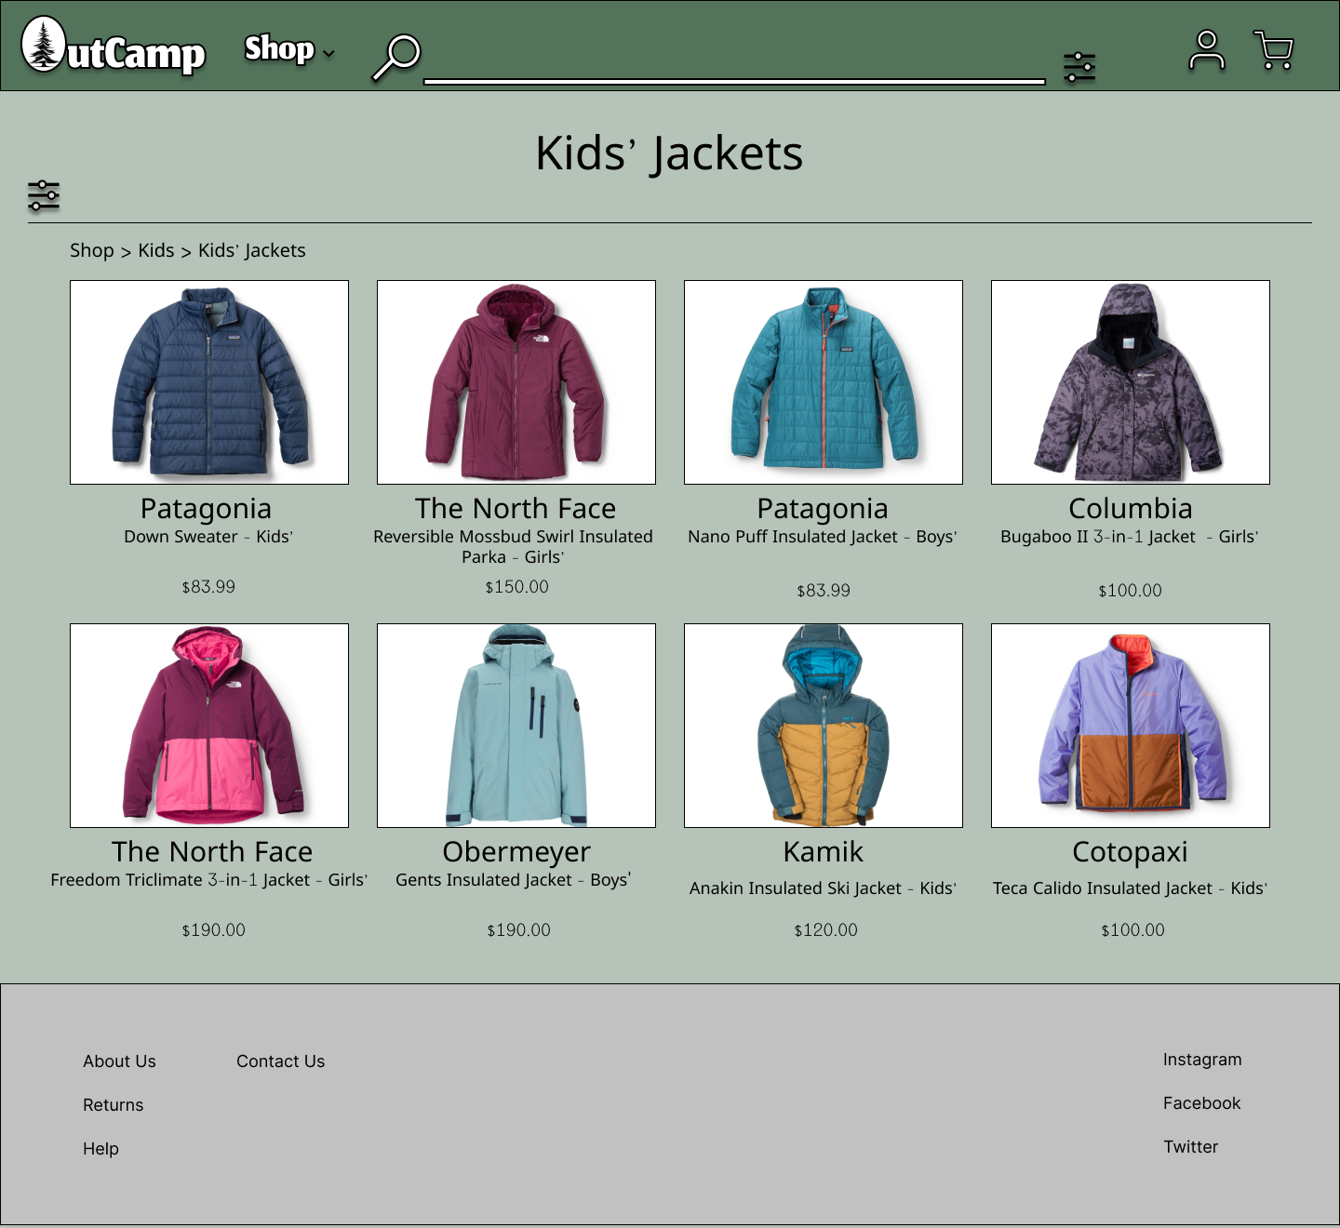Image resolution: width=1340 pixels, height=1228 pixels.
Task: Go to Shop breadcrumb link
Action: tap(92, 250)
